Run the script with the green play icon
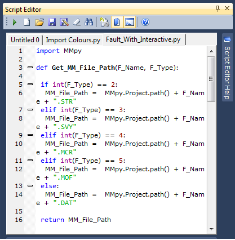The height and width of the screenshot is (240, 235). click(x=15, y=23)
